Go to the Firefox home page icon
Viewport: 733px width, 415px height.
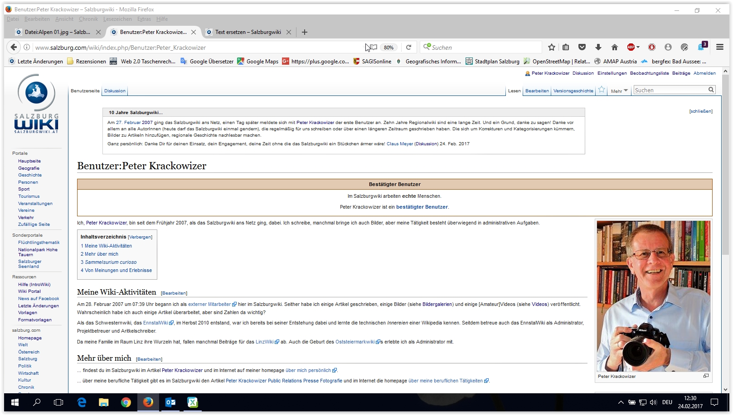[615, 48]
